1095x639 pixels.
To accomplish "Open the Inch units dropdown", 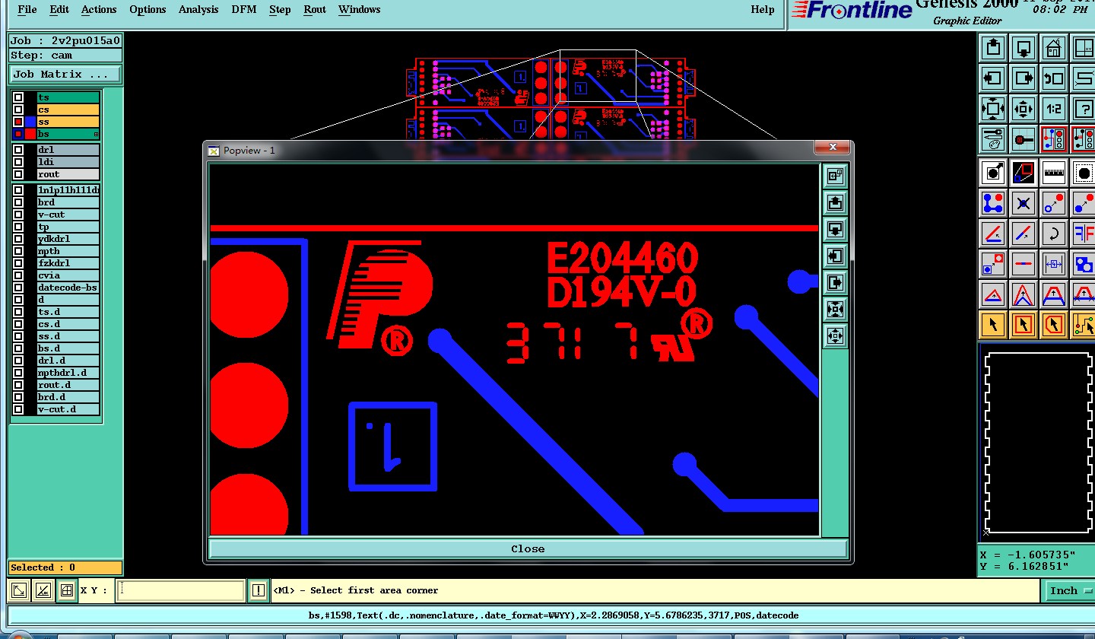I will coord(1071,590).
